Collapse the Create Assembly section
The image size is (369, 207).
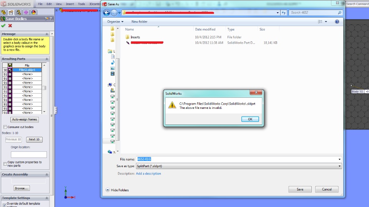[47, 174]
